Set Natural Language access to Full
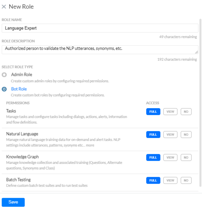 tap(153, 135)
